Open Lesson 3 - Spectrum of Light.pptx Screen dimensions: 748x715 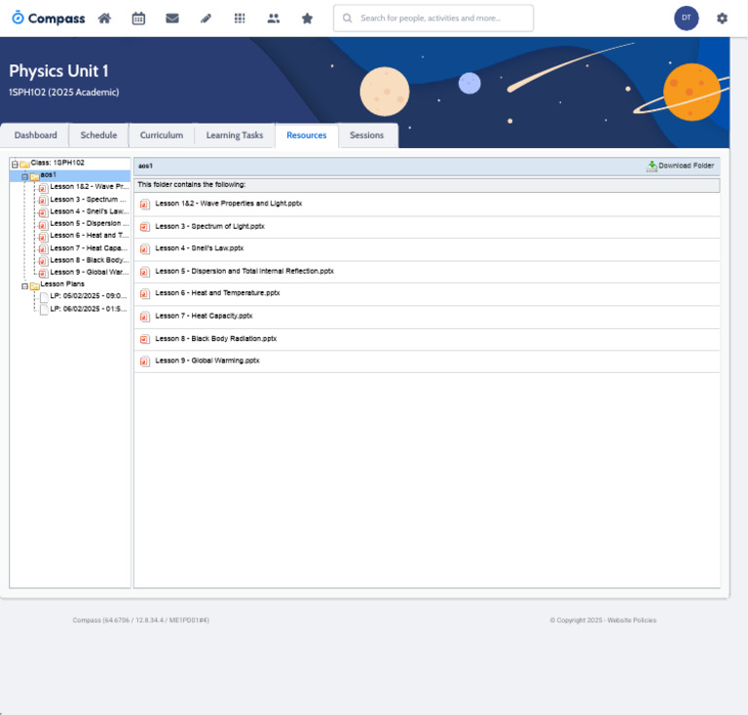pos(210,226)
